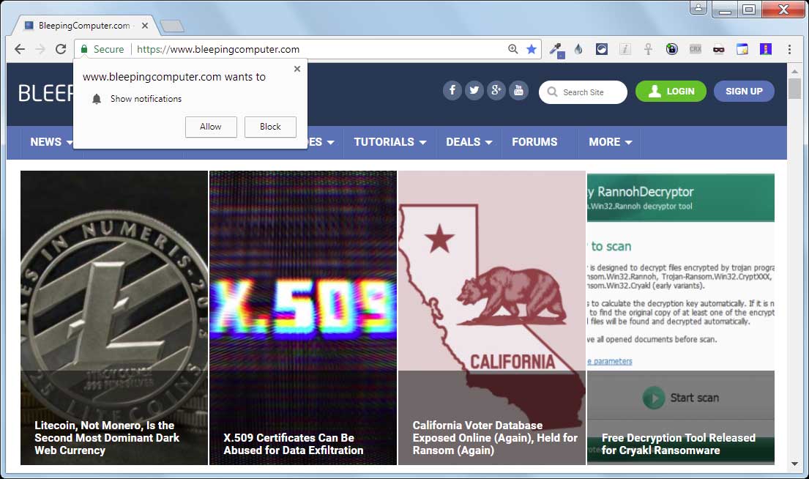Open the ankh symbol extension

[x=648, y=49]
